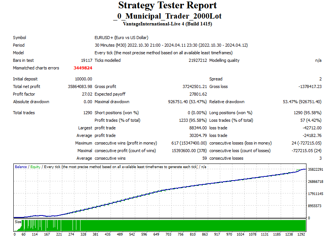Click the 35822291 y-axis label
The height and width of the screenshot is (239, 335).
[315, 170]
